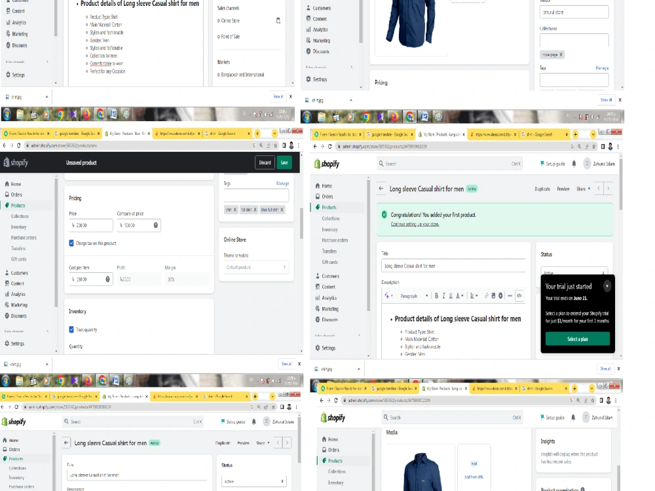Click Firefox icon on taskbar below Sales channels
The width and height of the screenshot is (655, 491).
pos(86,114)
